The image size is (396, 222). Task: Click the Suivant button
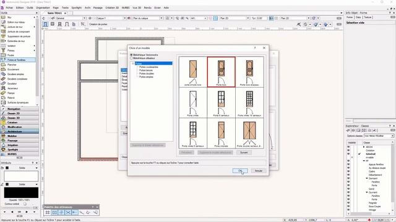pos(244,152)
